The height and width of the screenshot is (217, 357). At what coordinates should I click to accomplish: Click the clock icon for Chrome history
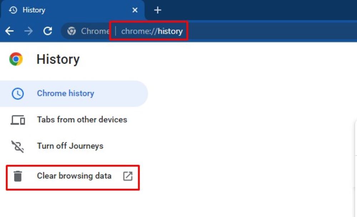[17, 94]
